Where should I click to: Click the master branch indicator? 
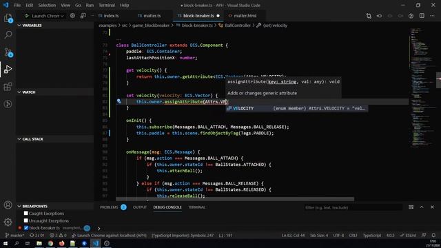(15, 236)
